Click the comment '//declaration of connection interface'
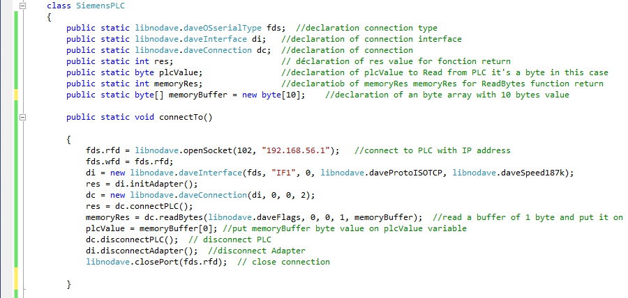628x298 pixels. click(371, 39)
